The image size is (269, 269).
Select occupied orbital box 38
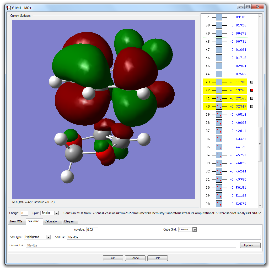point(219,123)
